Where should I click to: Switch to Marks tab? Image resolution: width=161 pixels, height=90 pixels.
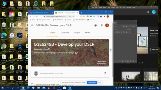click(x=88, y=33)
